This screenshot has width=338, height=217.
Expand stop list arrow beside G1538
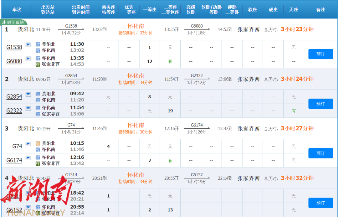(28, 45)
